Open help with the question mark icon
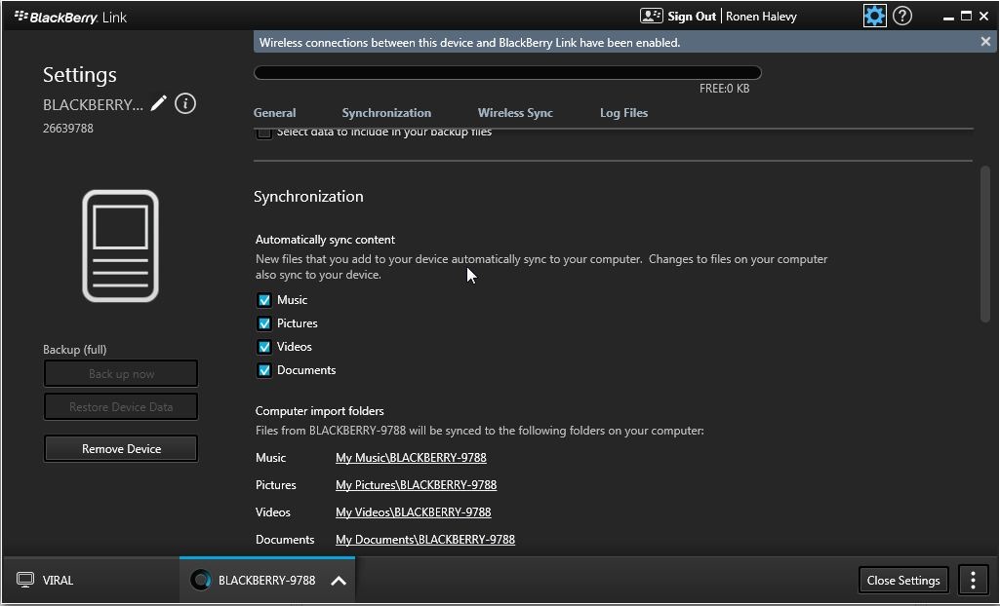The width and height of the screenshot is (1000, 606). click(x=902, y=16)
